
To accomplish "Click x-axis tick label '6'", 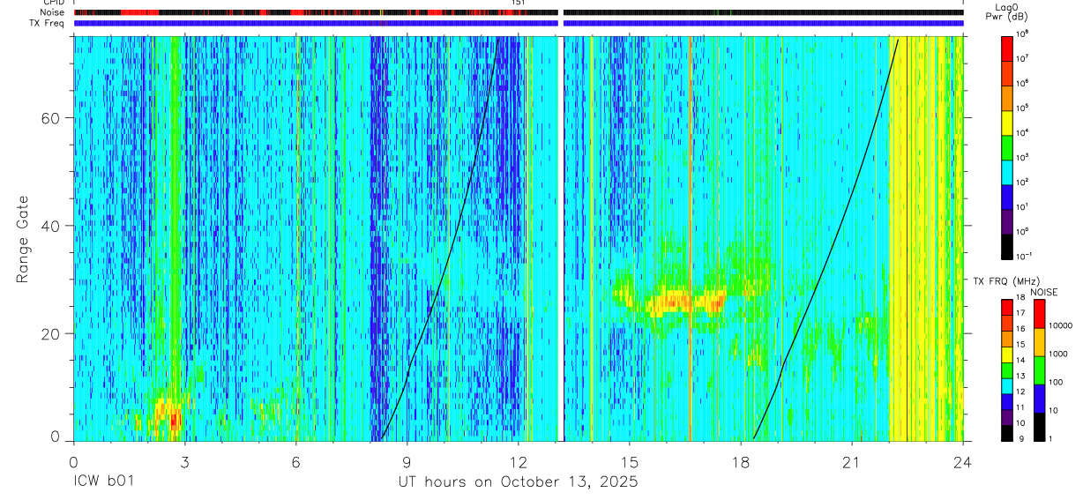I will pyautogui.click(x=295, y=461).
